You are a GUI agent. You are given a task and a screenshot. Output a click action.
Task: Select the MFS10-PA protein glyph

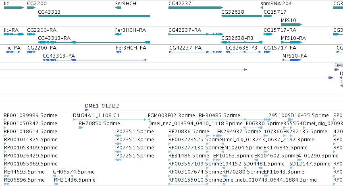point(291,60)
